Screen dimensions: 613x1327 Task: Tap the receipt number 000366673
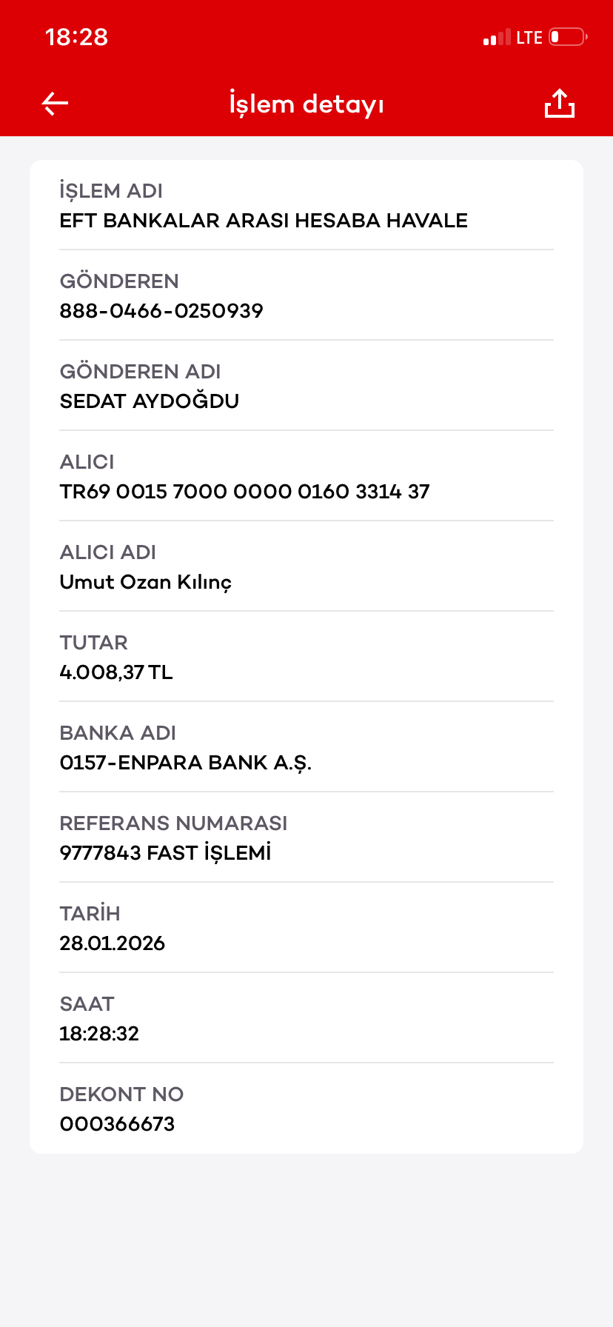point(117,1124)
